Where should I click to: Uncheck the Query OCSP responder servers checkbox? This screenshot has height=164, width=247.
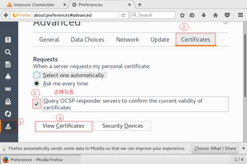coord(37,104)
